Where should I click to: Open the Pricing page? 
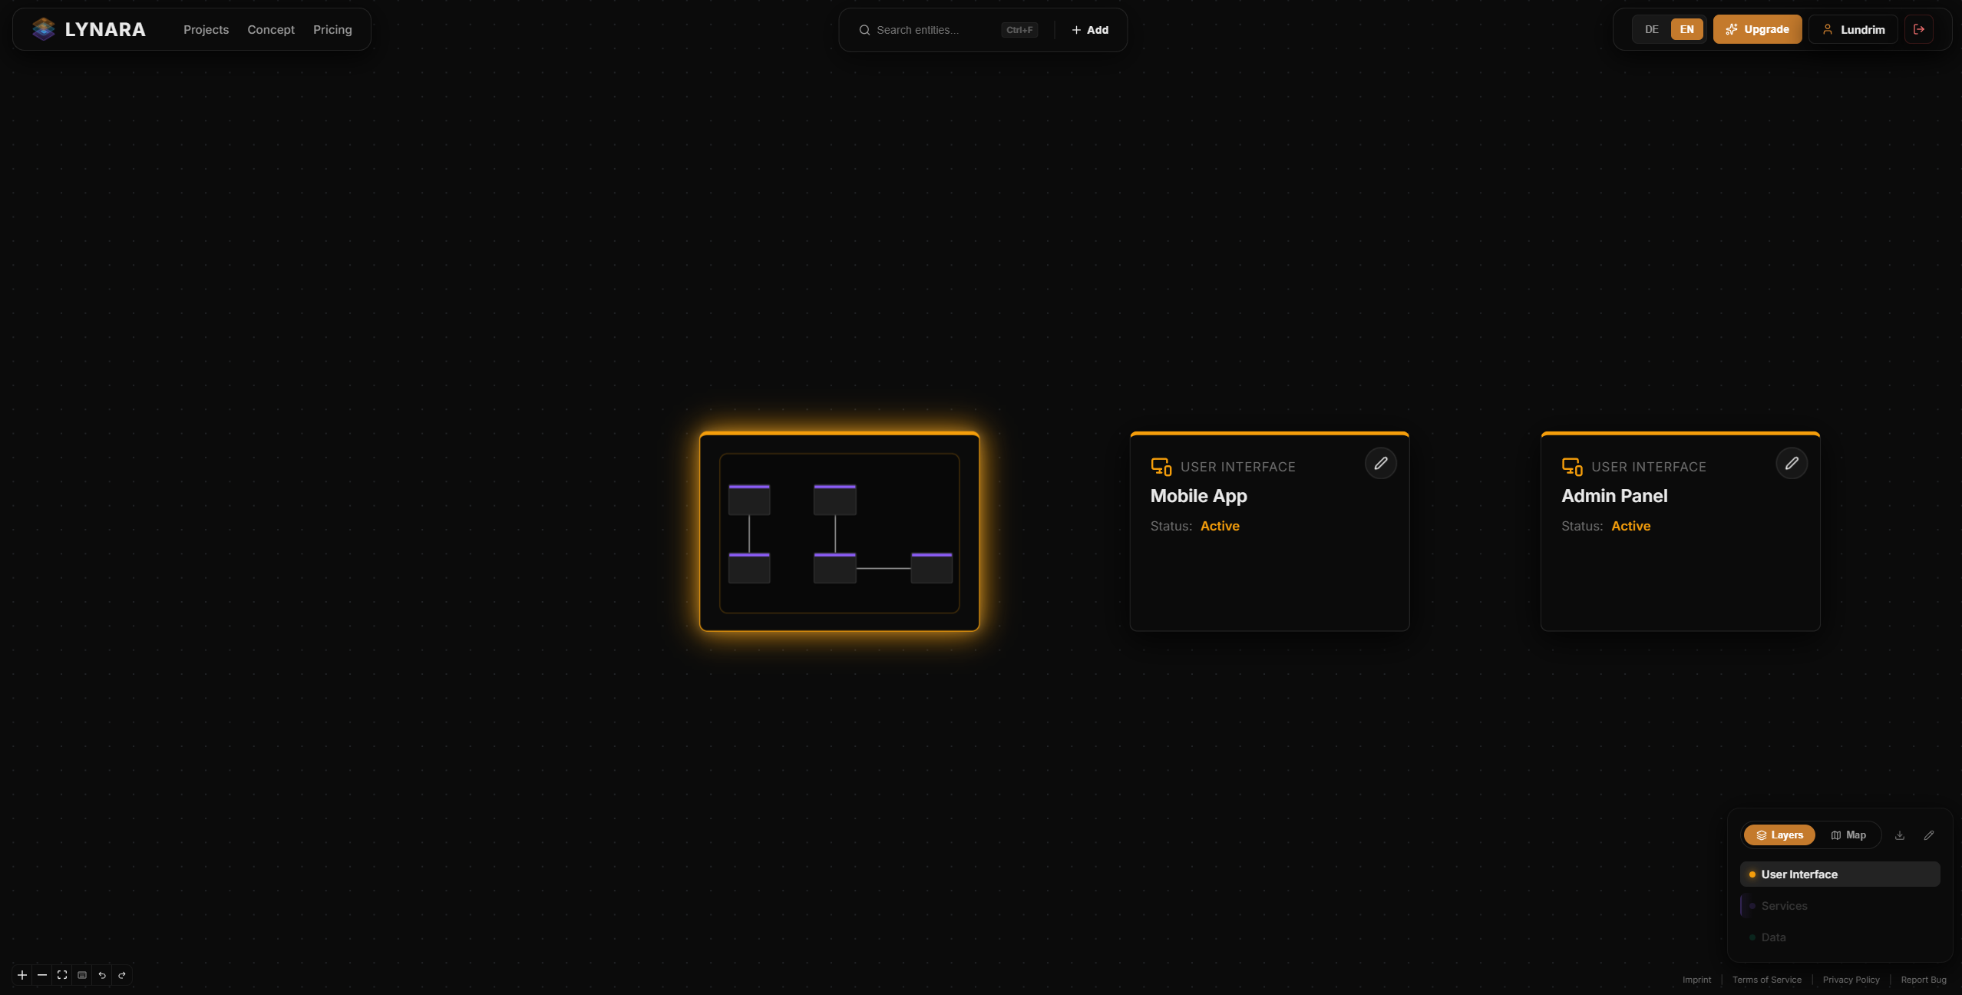click(332, 29)
